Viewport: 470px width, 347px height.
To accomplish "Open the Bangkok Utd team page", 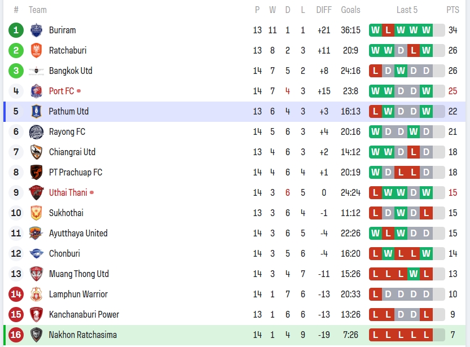I will pos(71,71).
